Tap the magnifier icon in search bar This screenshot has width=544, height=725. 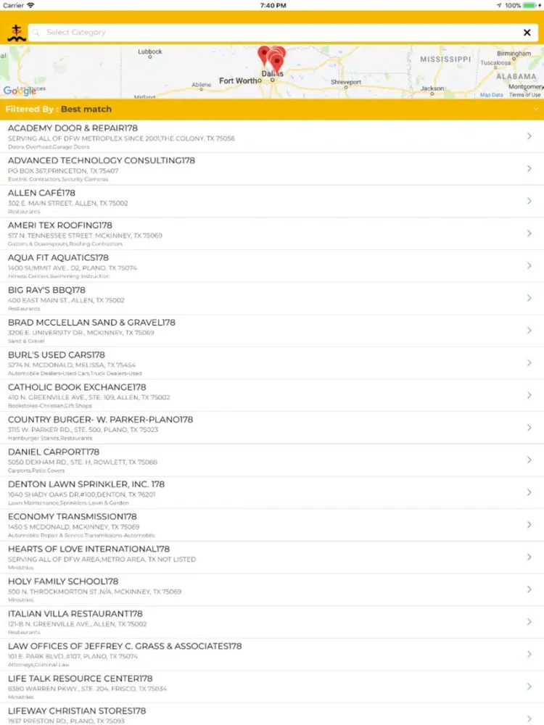36,33
